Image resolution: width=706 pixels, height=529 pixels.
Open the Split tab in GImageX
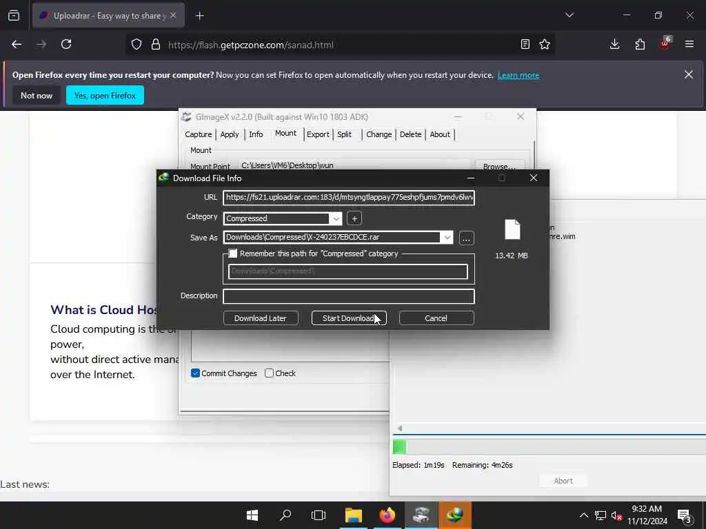coord(345,134)
